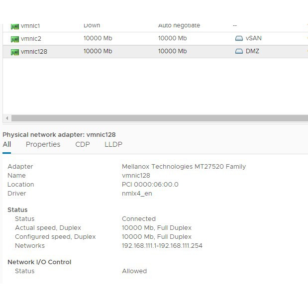Select the vmnic1 adapter name
308x308 pixels.
[x=30, y=26]
